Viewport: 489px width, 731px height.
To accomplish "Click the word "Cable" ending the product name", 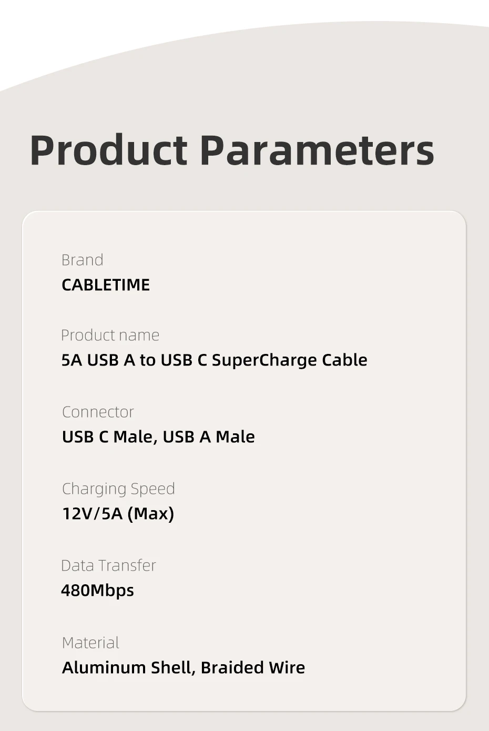I will coord(344,360).
